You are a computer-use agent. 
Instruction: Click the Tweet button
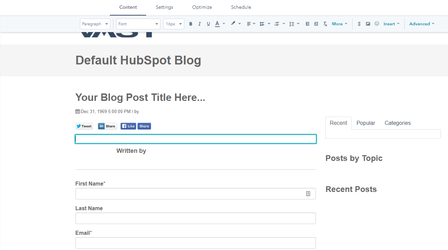pos(84,126)
